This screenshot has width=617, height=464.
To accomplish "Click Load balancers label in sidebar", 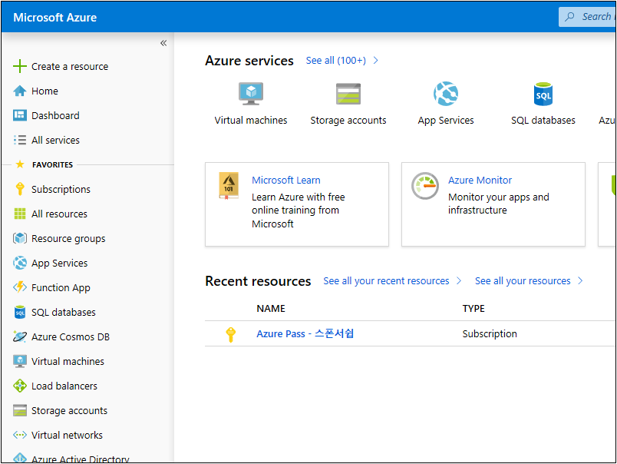I will click(64, 386).
